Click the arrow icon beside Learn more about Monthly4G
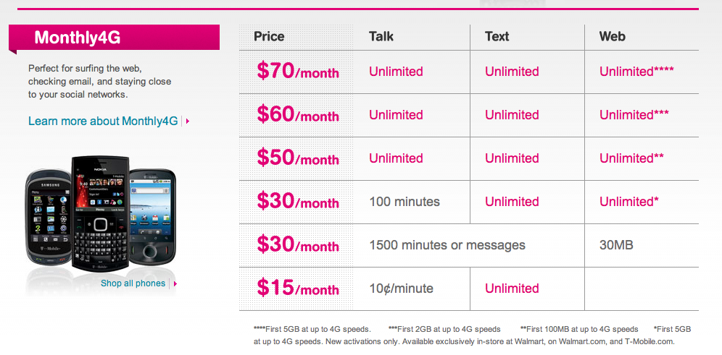Screen dimensions: 722x355 coord(188,121)
